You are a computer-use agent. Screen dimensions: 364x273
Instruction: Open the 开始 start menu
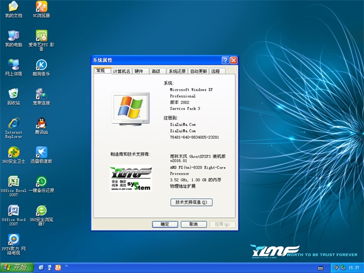tap(16, 267)
